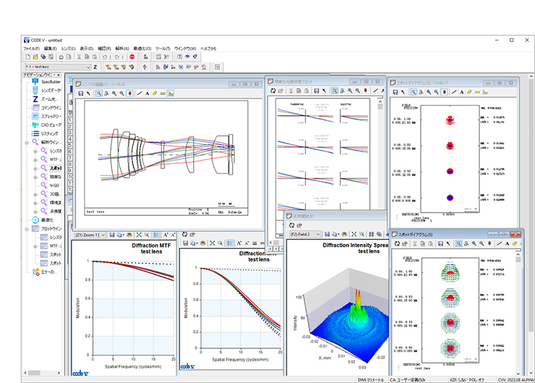Open the 編集(E) menu
The height and width of the screenshot is (383, 535).
pyautogui.click(x=50, y=49)
